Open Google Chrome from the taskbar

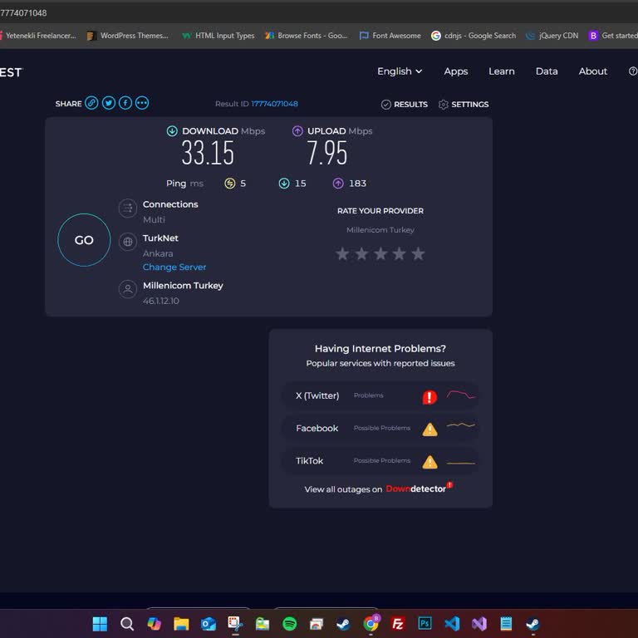(371, 624)
